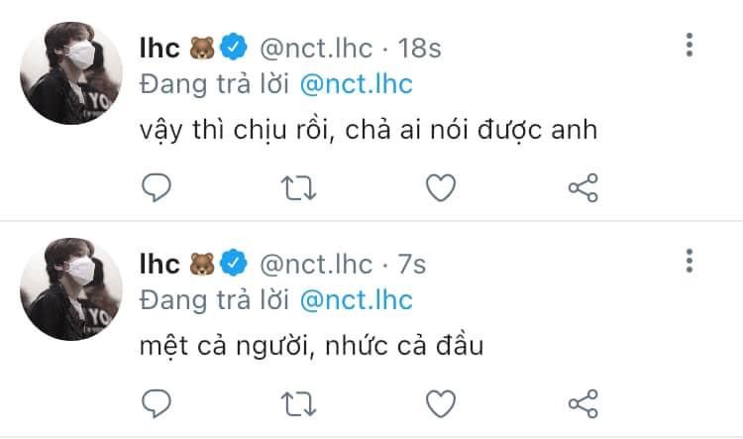
Task: Open more options on 18s tweet
Action: coord(690,45)
